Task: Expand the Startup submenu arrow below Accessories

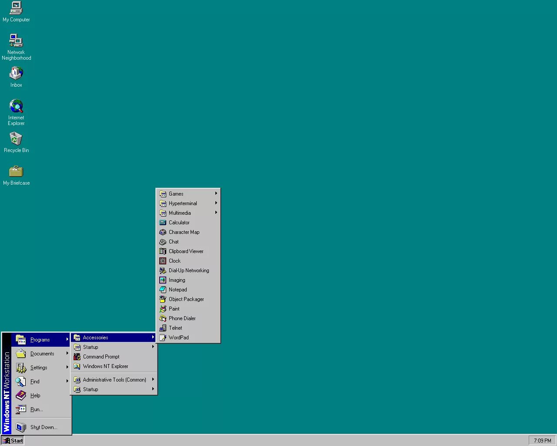Action: tap(153, 347)
